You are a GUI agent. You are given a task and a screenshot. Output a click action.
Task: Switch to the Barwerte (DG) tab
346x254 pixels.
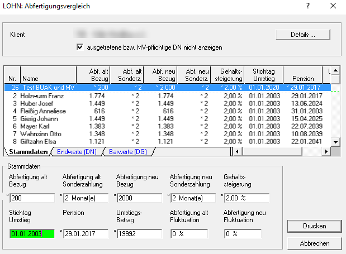(128, 152)
